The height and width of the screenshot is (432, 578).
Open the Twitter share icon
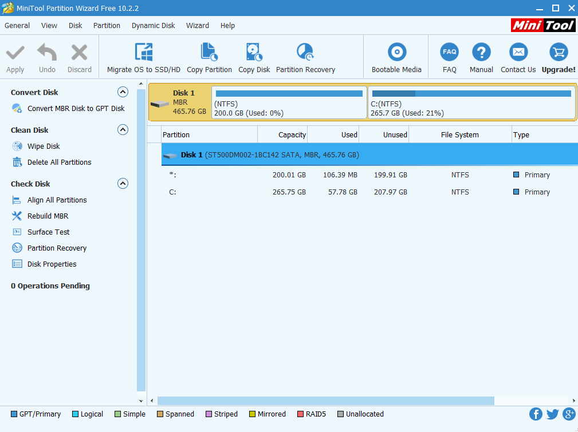[x=552, y=414]
